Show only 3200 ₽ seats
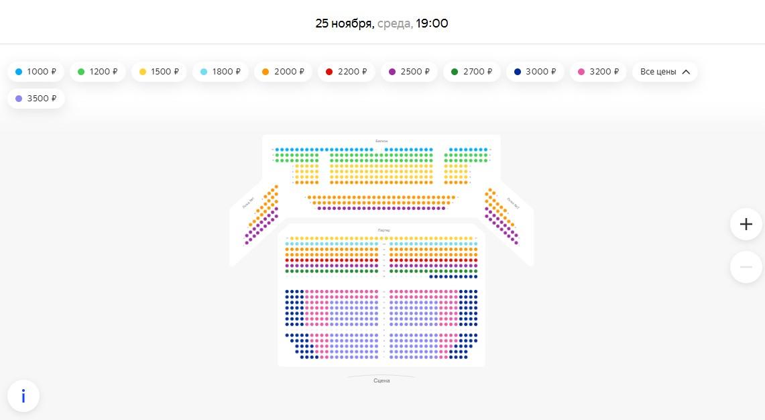The width and height of the screenshot is (765, 420). point(598,72)
